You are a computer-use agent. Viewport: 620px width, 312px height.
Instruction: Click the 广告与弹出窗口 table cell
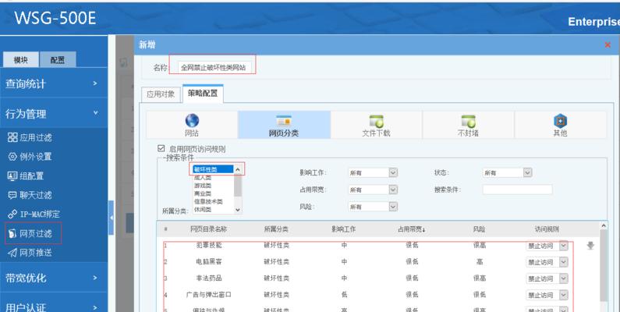[x=209, y=295]
